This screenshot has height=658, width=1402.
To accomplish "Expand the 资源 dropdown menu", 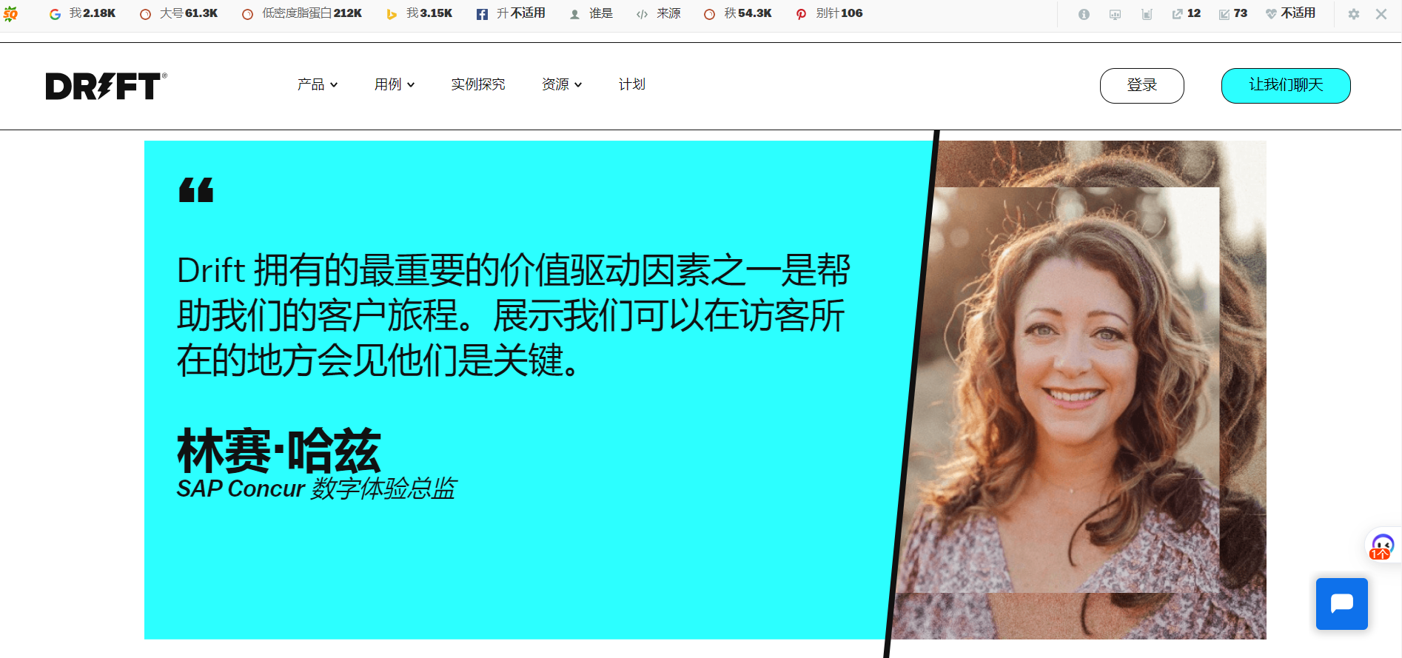I will pos(562,84).
